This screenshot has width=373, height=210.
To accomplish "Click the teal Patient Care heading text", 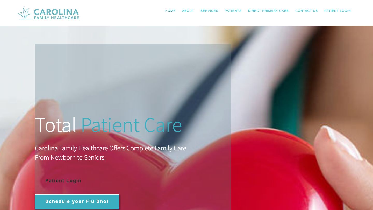I will (132, 125).
